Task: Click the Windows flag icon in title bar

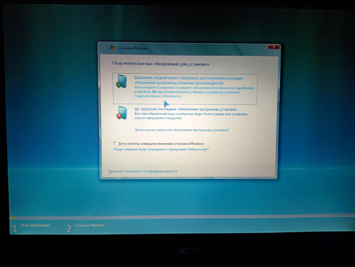Action: (112, 48)
